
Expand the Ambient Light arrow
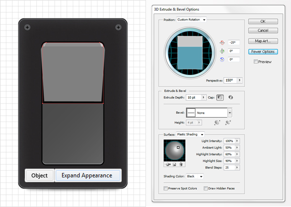click(x=237, y=148)
